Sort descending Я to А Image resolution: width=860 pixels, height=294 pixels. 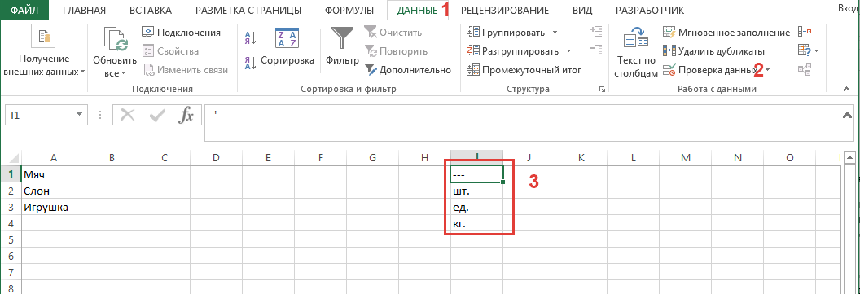(x=251, y=63)
